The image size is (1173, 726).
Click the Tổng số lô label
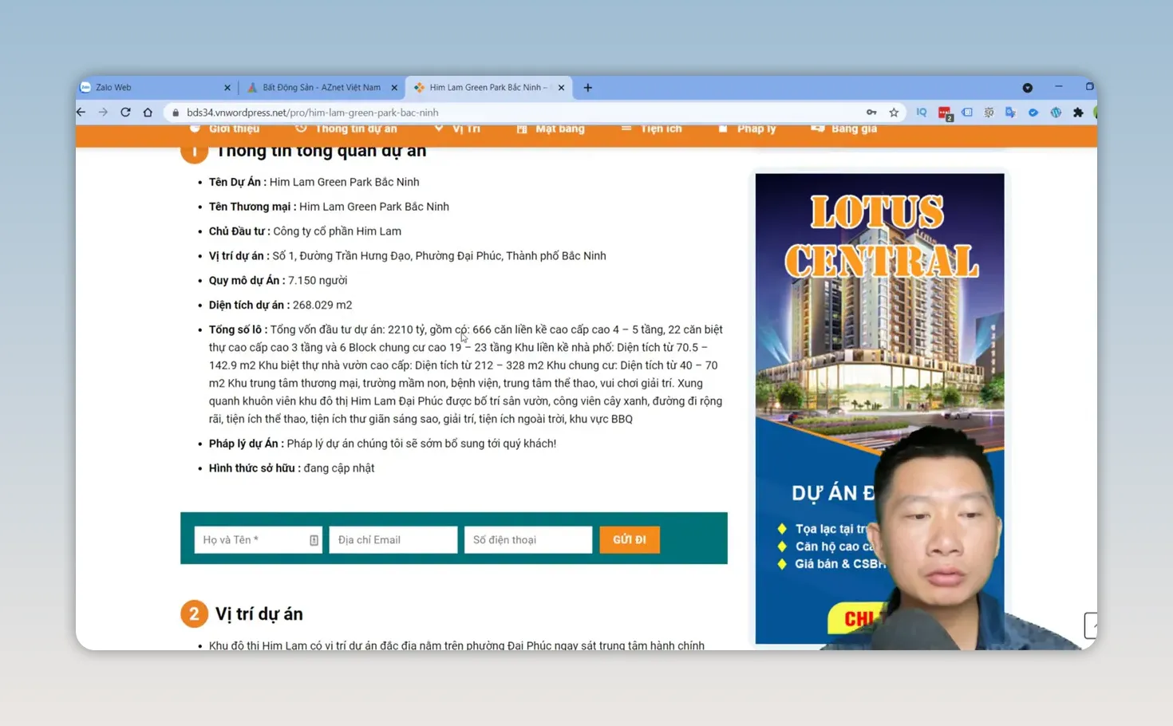coord(237,329)
